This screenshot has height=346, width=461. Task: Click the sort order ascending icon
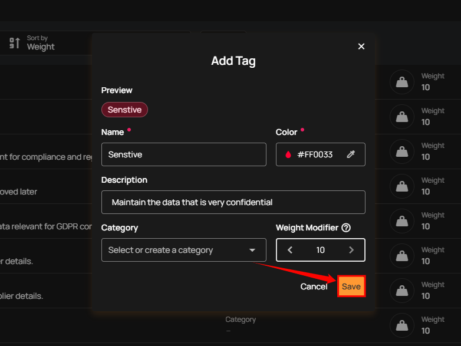tap(14, 43)
